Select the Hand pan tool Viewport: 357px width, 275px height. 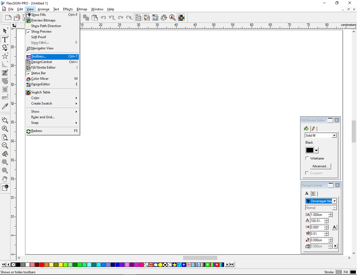coord(5,179)
